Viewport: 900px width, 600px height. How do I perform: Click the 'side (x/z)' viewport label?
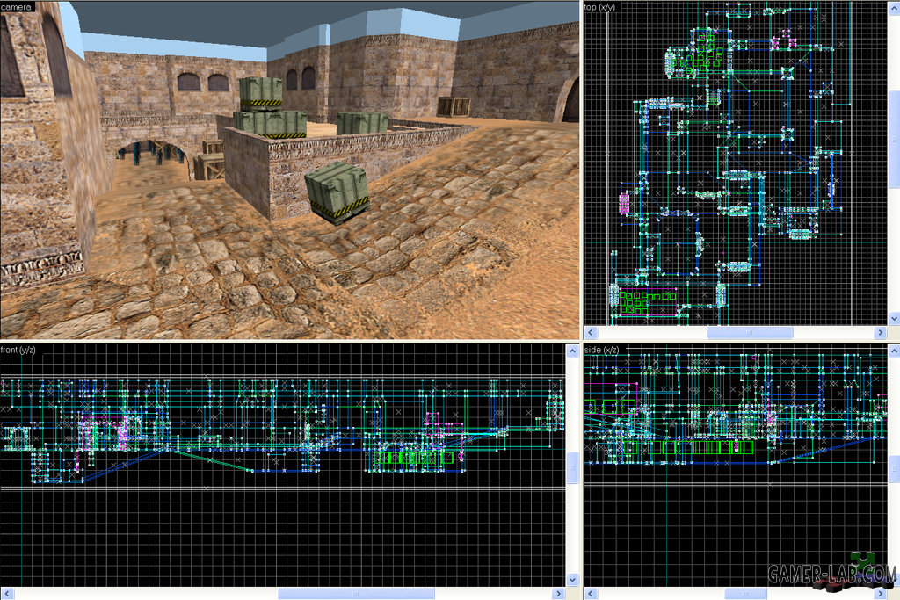(601, 350)
